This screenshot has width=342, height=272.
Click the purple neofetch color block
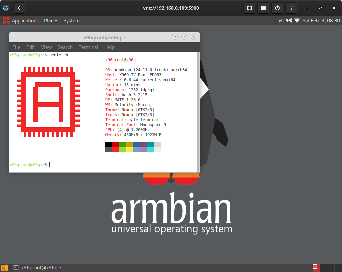(x=144, y=144)
